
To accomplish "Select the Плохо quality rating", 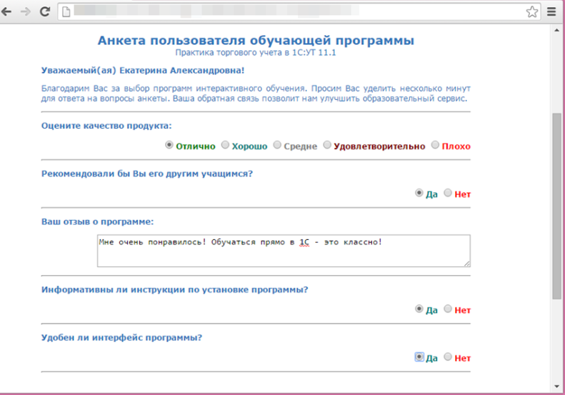I will click(x=435, y=145).
